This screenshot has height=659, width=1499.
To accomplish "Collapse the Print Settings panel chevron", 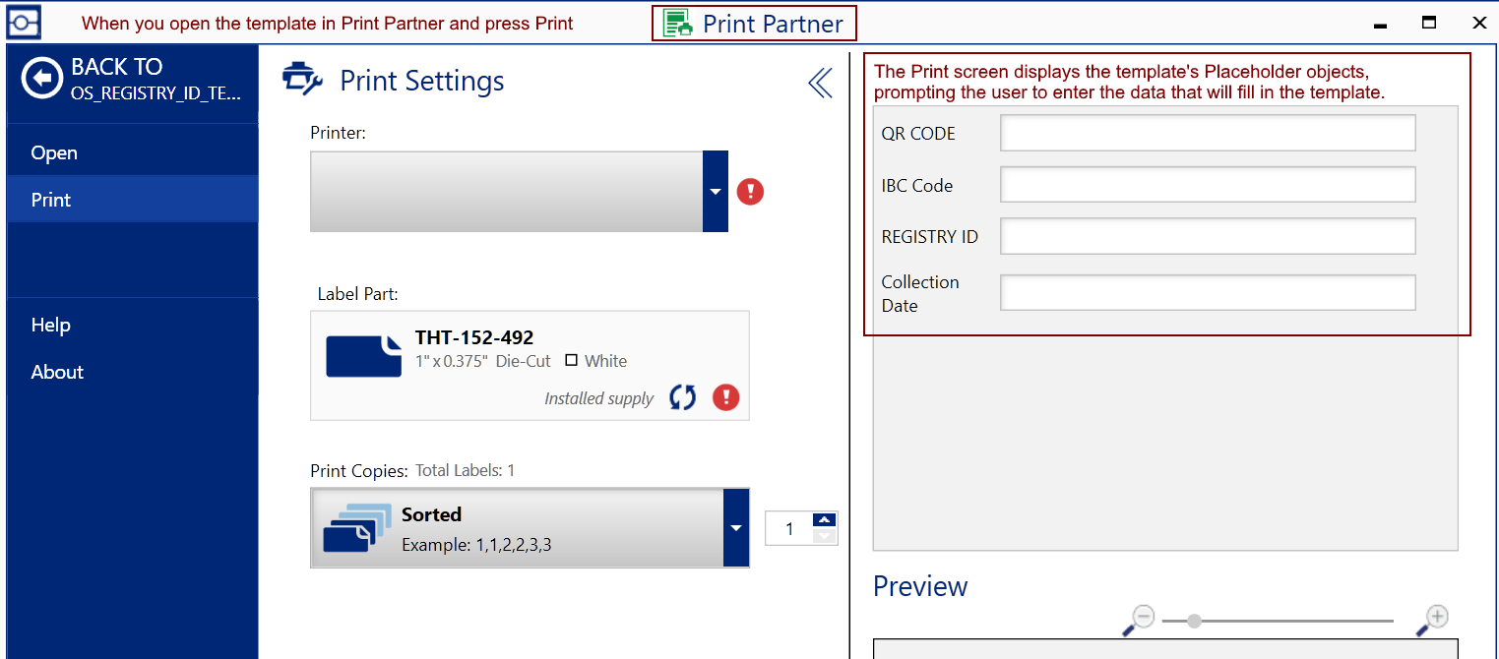I will (820, 84).
